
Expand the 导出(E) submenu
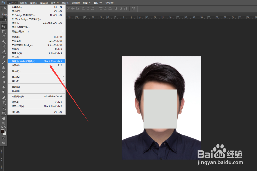[x=36, y=81]
